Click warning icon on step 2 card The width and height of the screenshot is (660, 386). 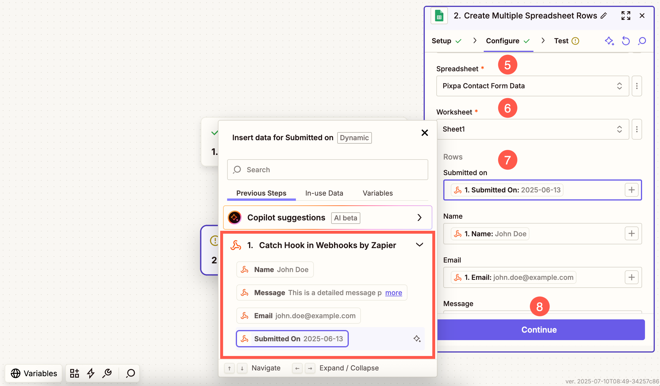point(214,241)
